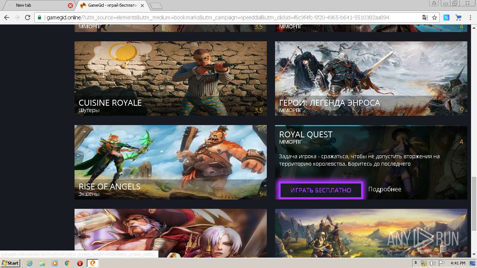This screenshot has height=268, width=477.
Task: Go back with the browser back arrow
Action: [6, 17]
